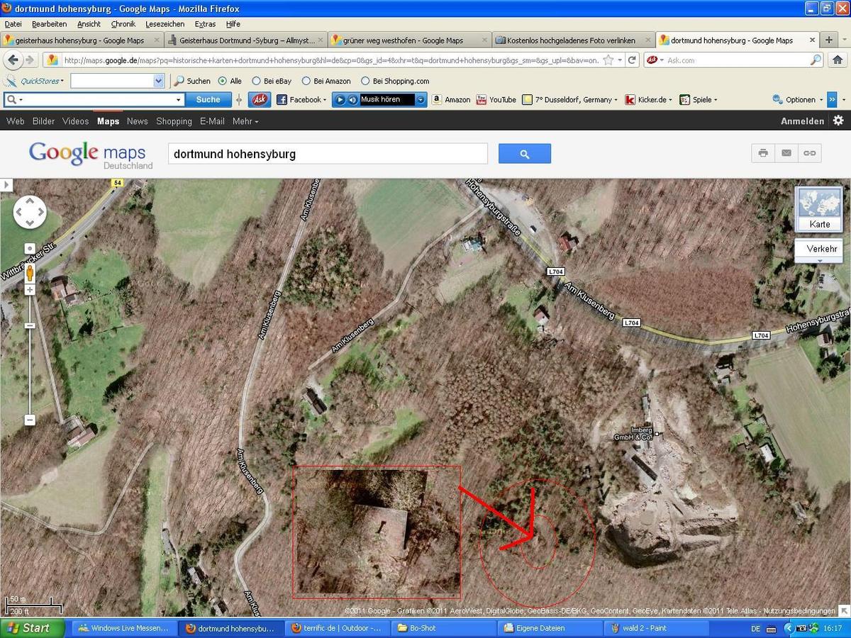851x638 pixels.
Task: Choose the 'Bei Amazon' radio option
Action: tap(306, 81)
